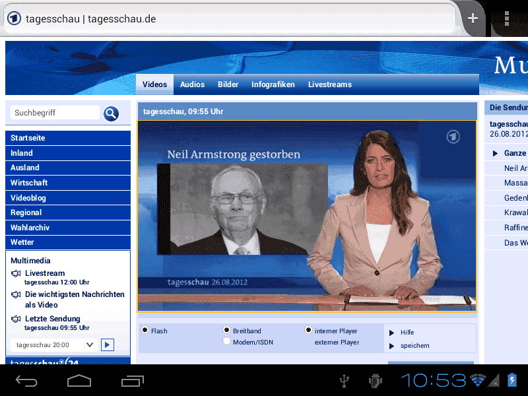Open the Livestream link

45,273
